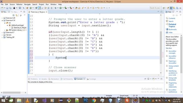Close the Exercise_4_14a.java editor tab
This screenshot has height=103, width=183.
pyautogui.click(x=46, y=12)
